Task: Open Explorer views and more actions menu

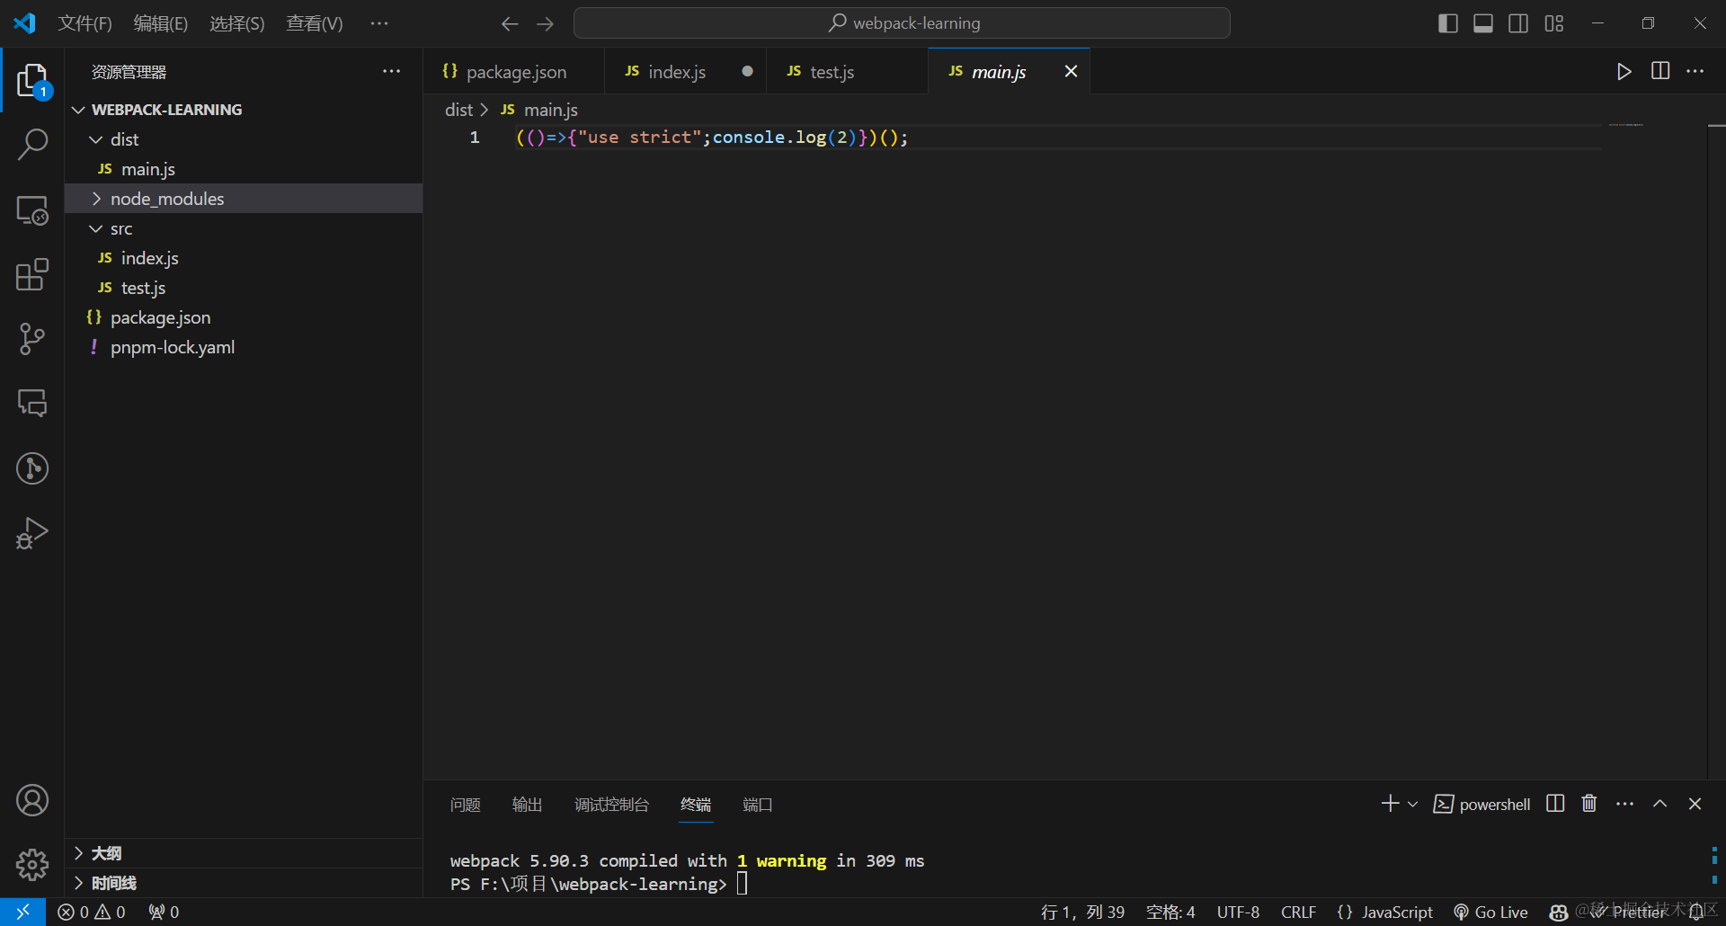Action: pos(392,72)
